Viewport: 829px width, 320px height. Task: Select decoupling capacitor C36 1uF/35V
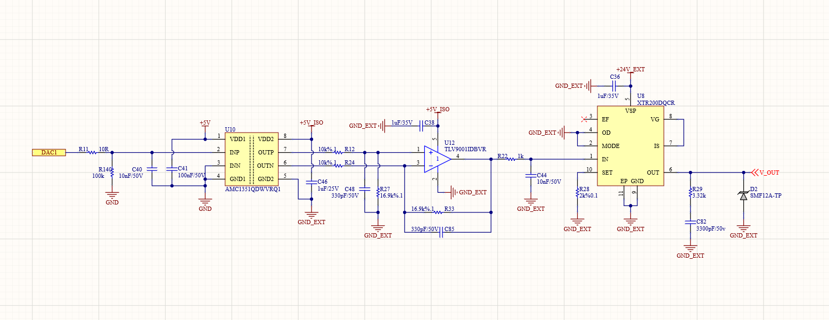pyautogui.click(x=614, y=86)
